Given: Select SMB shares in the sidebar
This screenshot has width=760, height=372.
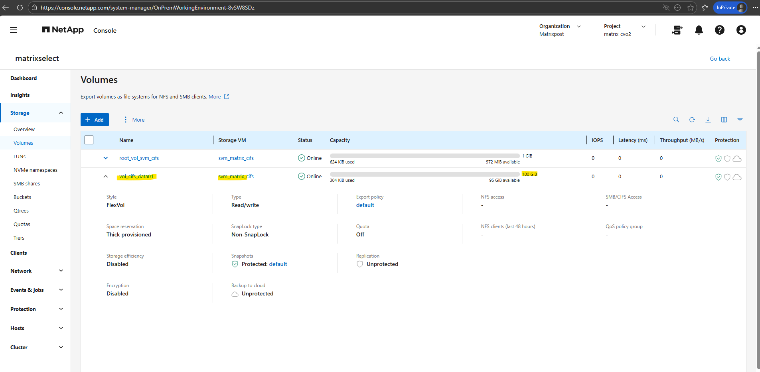Looking at the screenshot, I should (x=27, y=183).
